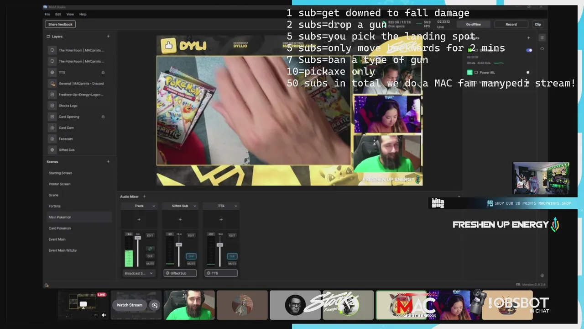This screenshot has height=329, width=584.
Task: Click the lock icon on TTS layer
Action: (103, 72)
